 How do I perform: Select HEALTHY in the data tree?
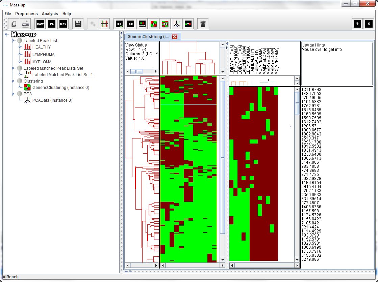click(41, 47)
